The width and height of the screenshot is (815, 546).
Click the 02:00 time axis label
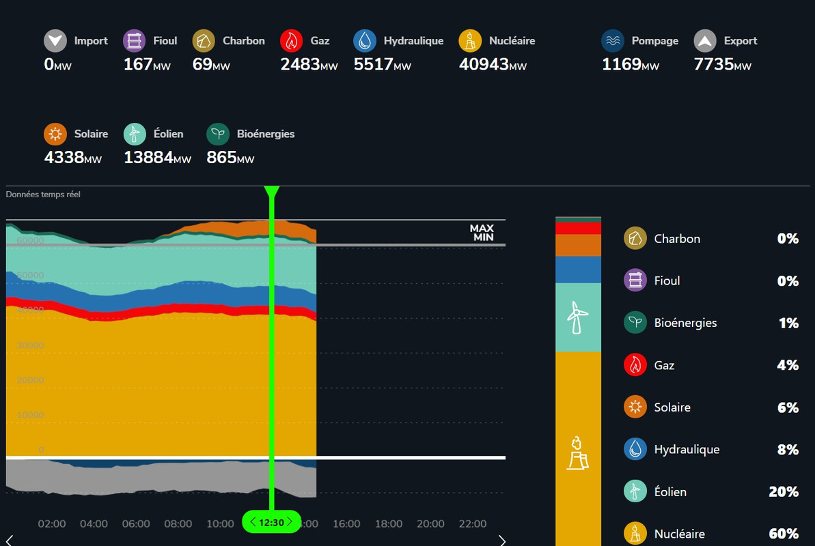click(52, 523)
